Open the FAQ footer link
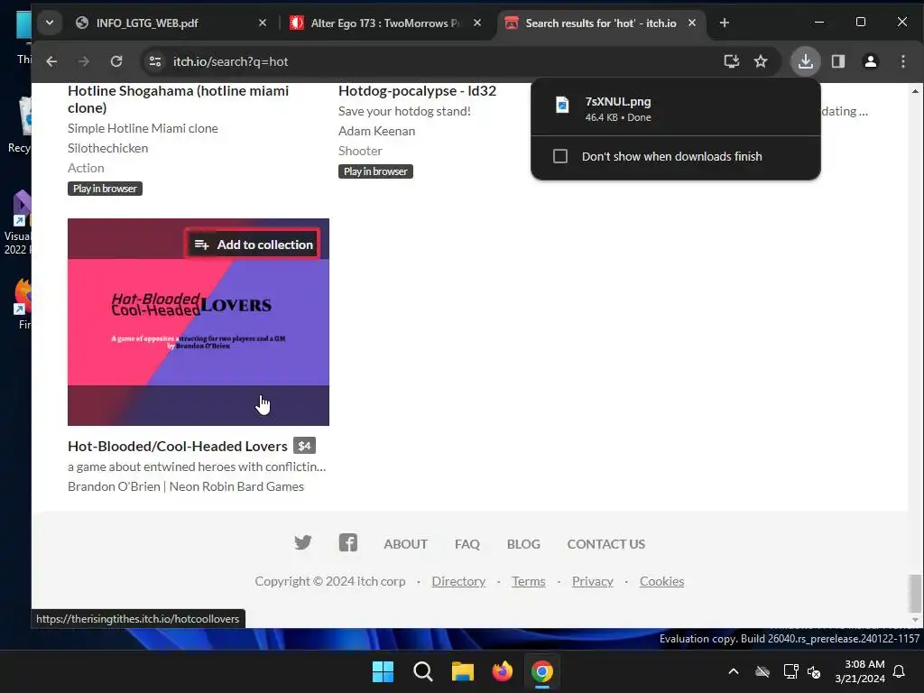 tap(467, 544)
